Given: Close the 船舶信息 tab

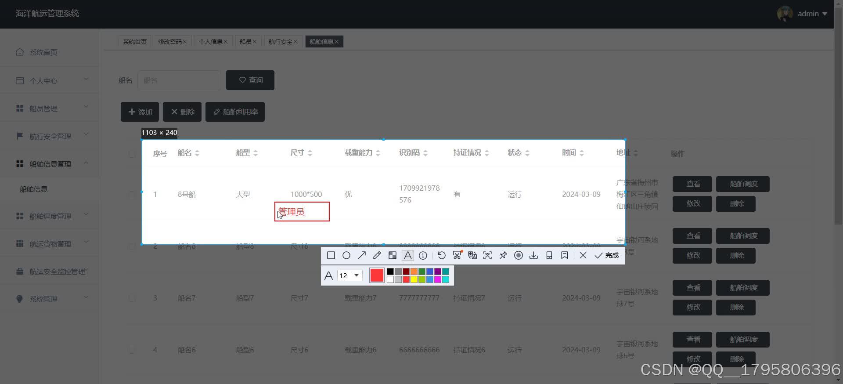Looking at the screenshot, I should (x=336, y=42).
